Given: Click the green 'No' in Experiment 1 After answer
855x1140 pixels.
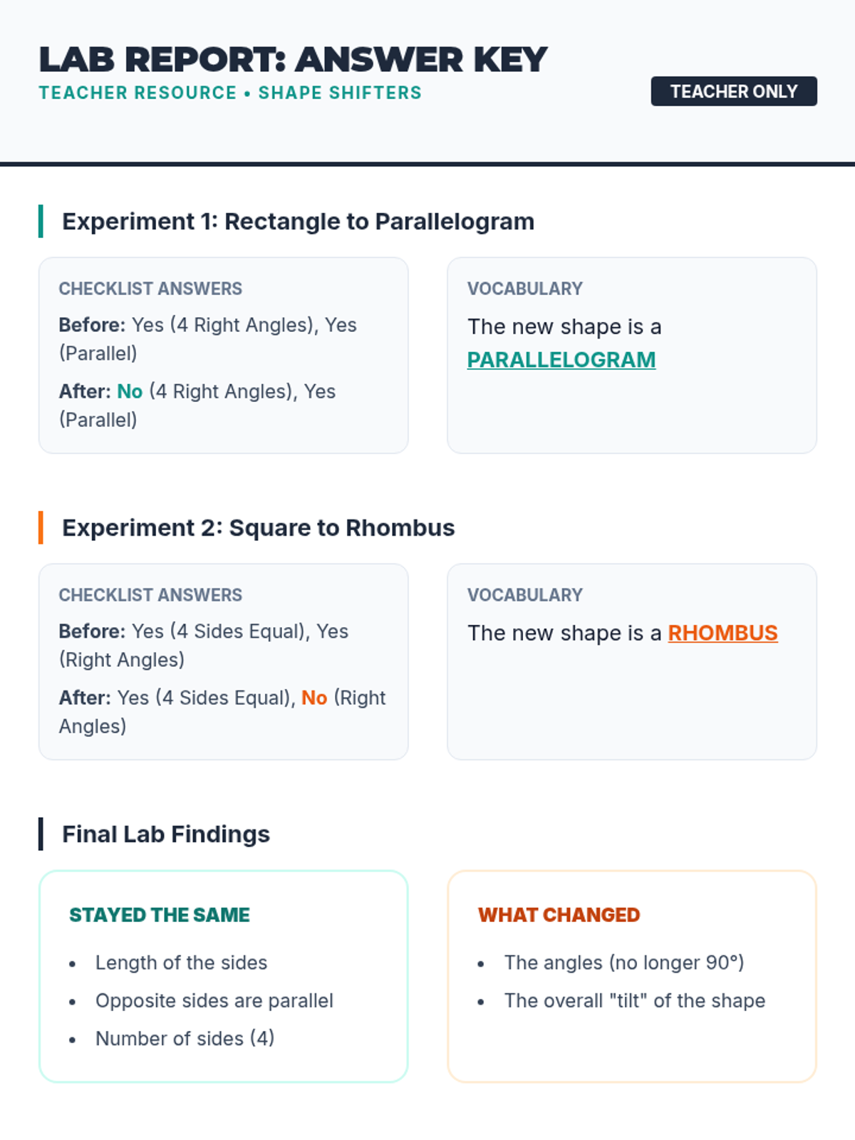Looking at the screenshot, I should tap(130, 391).
